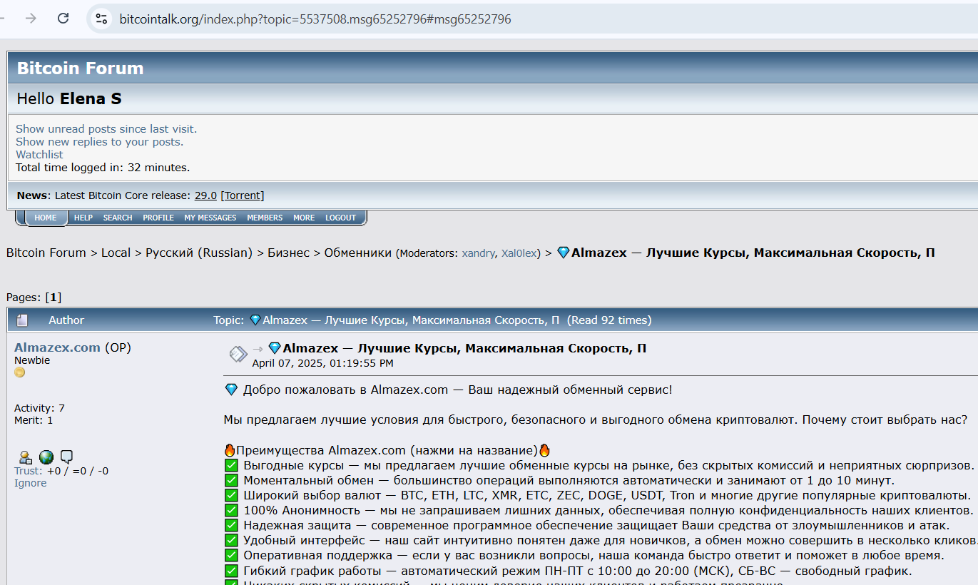This screenshot has height=585, width=978.
Task: Open Almazex.com author profile
Action: coord(57,347)
